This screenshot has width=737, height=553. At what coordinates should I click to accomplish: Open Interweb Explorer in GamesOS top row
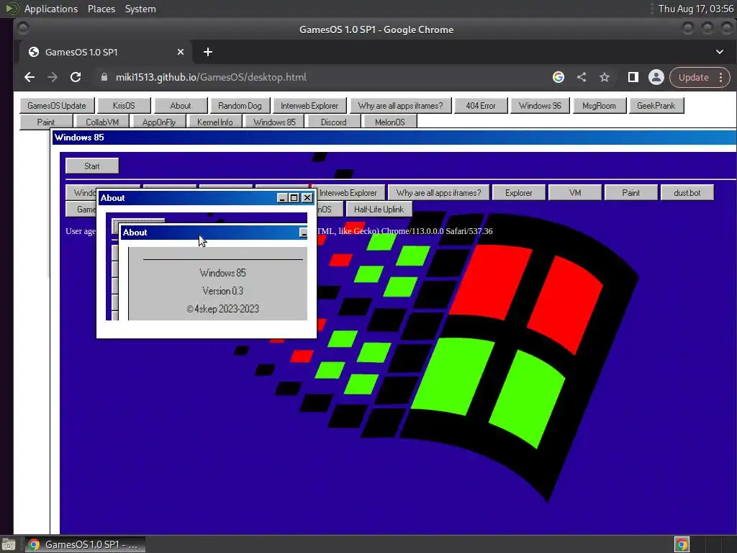(x=309, y=105)
